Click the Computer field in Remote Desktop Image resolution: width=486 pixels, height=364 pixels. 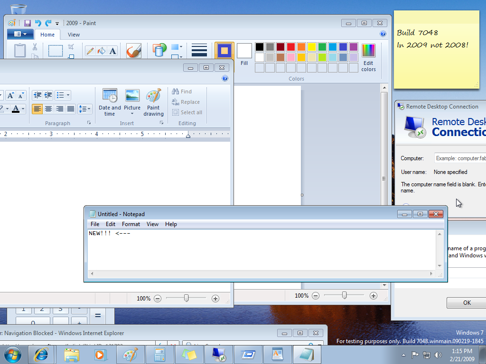(460, 158)
